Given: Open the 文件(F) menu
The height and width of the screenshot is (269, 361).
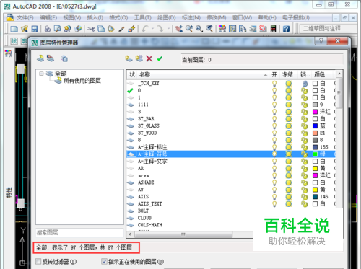Looking at the screenshot, I should pos(25,17).
